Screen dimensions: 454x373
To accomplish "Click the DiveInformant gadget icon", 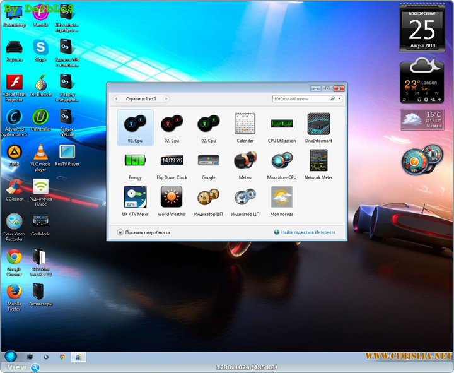I will click(x=318, y=124).
